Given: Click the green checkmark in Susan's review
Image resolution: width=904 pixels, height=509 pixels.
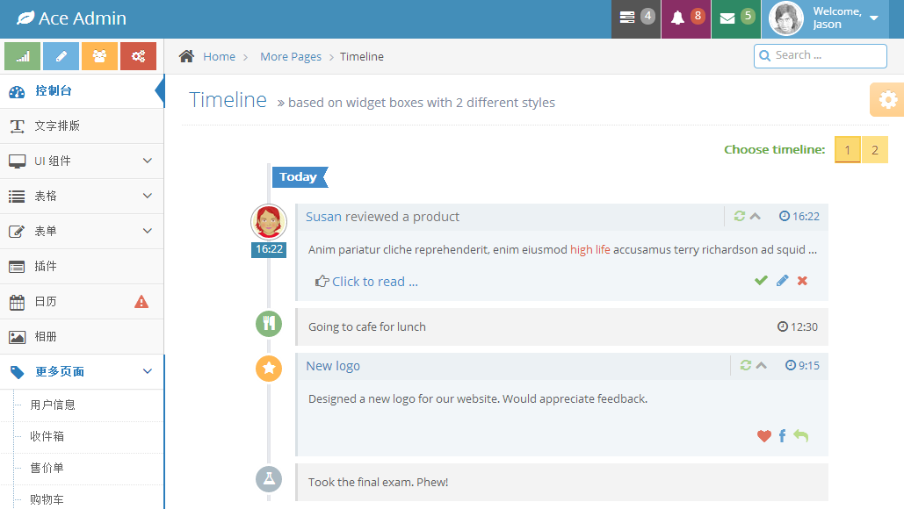Looking at the screenshot, I should click(761, 281).
